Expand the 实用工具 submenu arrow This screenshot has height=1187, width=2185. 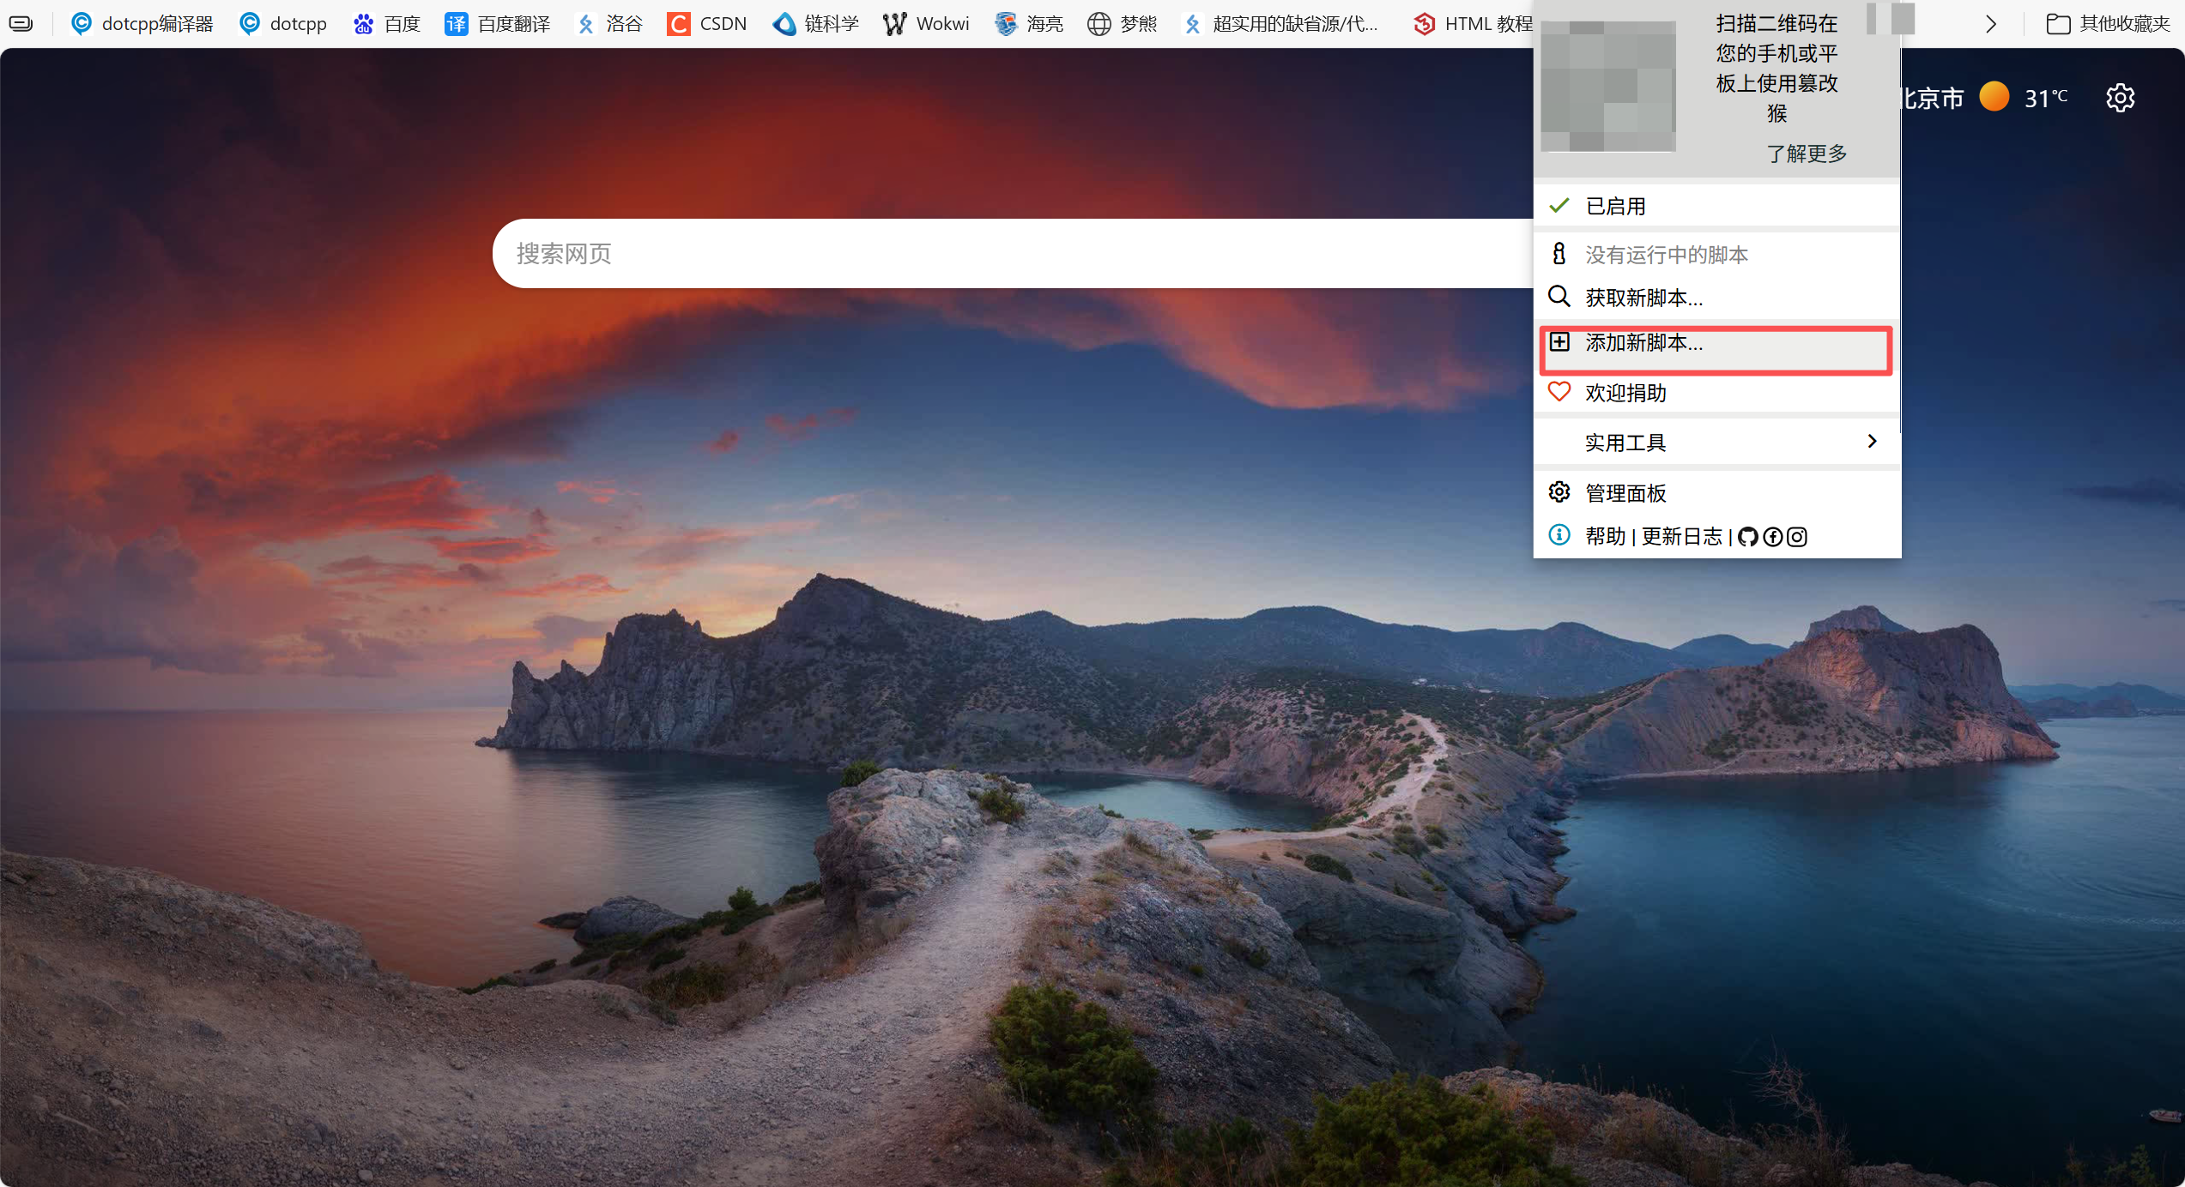click(1872, 442)
